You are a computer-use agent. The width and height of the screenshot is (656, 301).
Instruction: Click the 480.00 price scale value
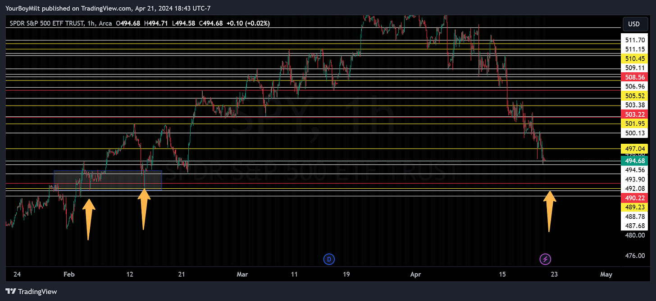635,235
